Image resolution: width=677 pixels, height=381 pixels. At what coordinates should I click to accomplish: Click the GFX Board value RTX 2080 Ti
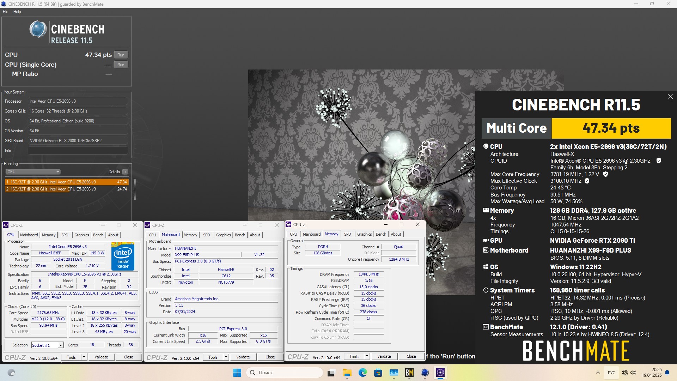[x=78, y=141]
